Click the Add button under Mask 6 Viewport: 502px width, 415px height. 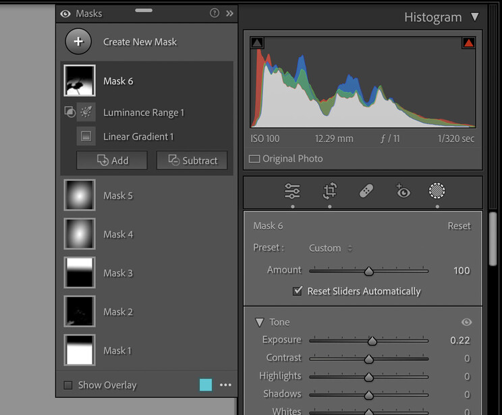pyautogui.click(x=112, y=160)
